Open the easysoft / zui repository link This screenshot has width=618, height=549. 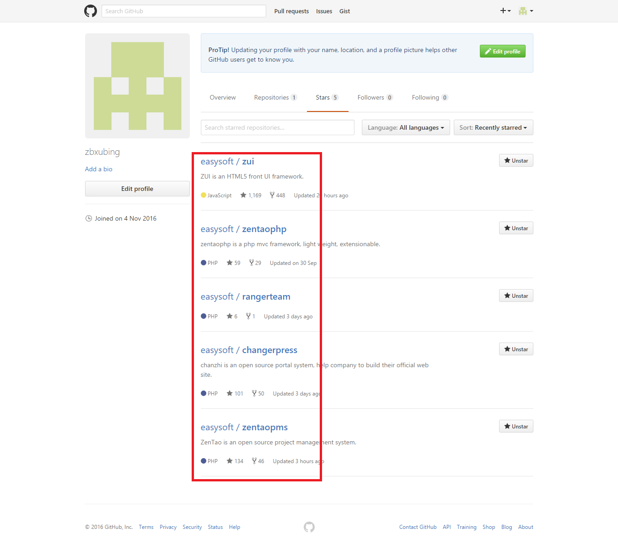[227, 162]
